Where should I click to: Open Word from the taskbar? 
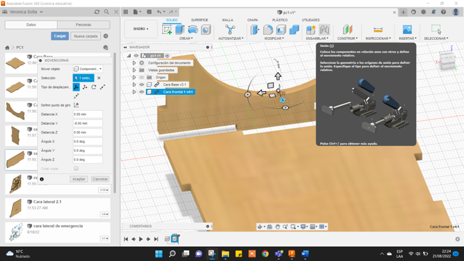pyautogui.click(x=305, y=254)
